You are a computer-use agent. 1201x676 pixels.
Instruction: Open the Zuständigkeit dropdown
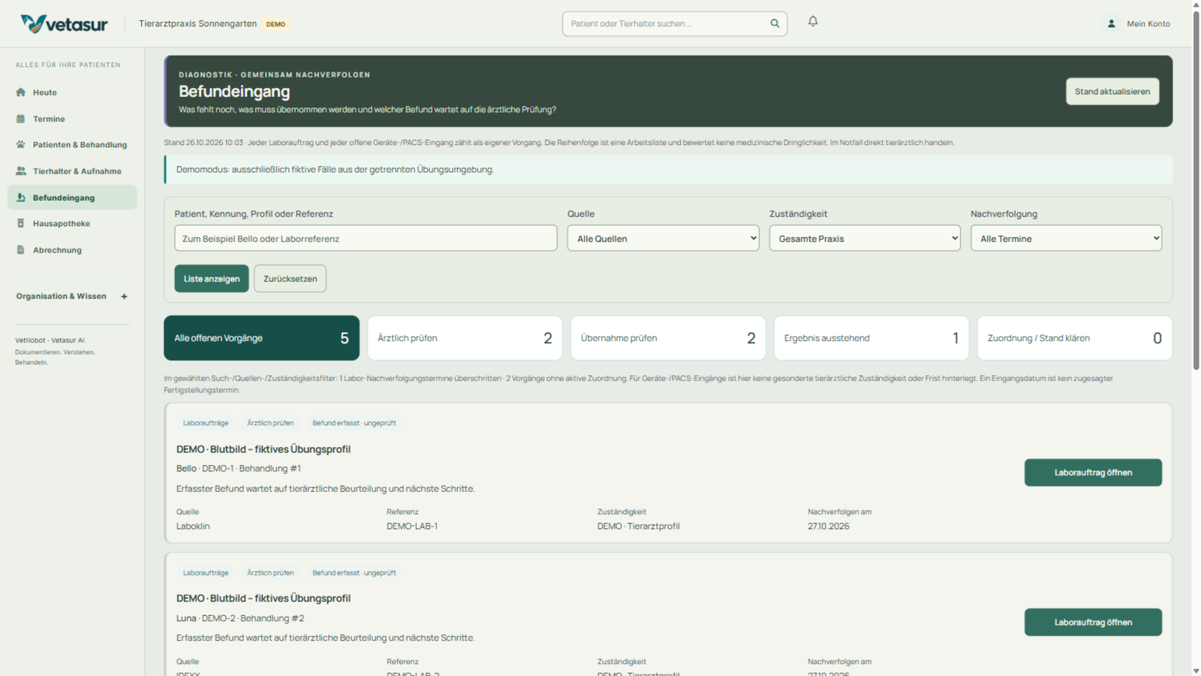coord(865,238)
